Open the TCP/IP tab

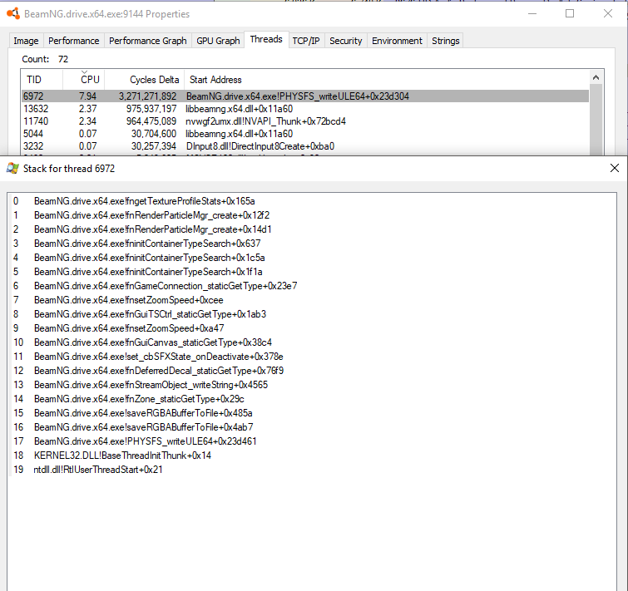(306, 41)
